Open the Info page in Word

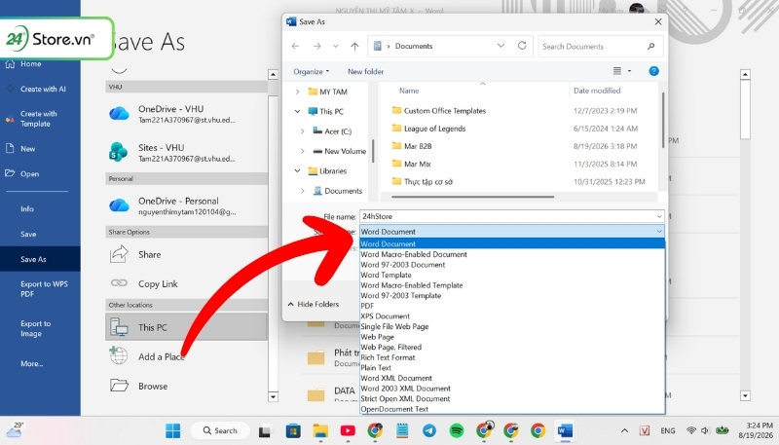point(27,209)
